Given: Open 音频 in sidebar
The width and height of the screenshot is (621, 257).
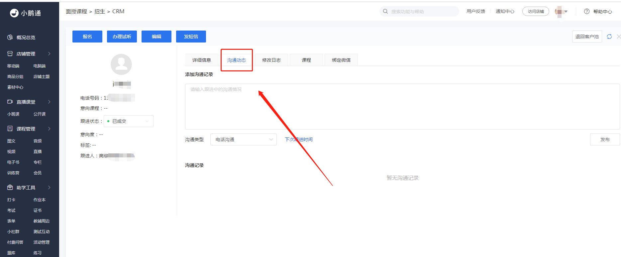Looking at the screenshot, I should [38, 141].
